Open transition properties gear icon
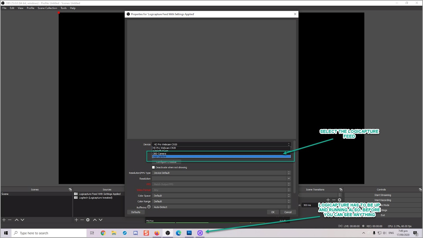Screen dimensions: 423x238 tap(340, 200)
